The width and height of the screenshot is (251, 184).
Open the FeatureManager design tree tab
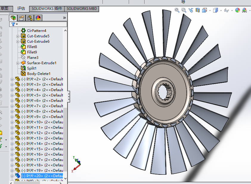click(x=13, y=18)
